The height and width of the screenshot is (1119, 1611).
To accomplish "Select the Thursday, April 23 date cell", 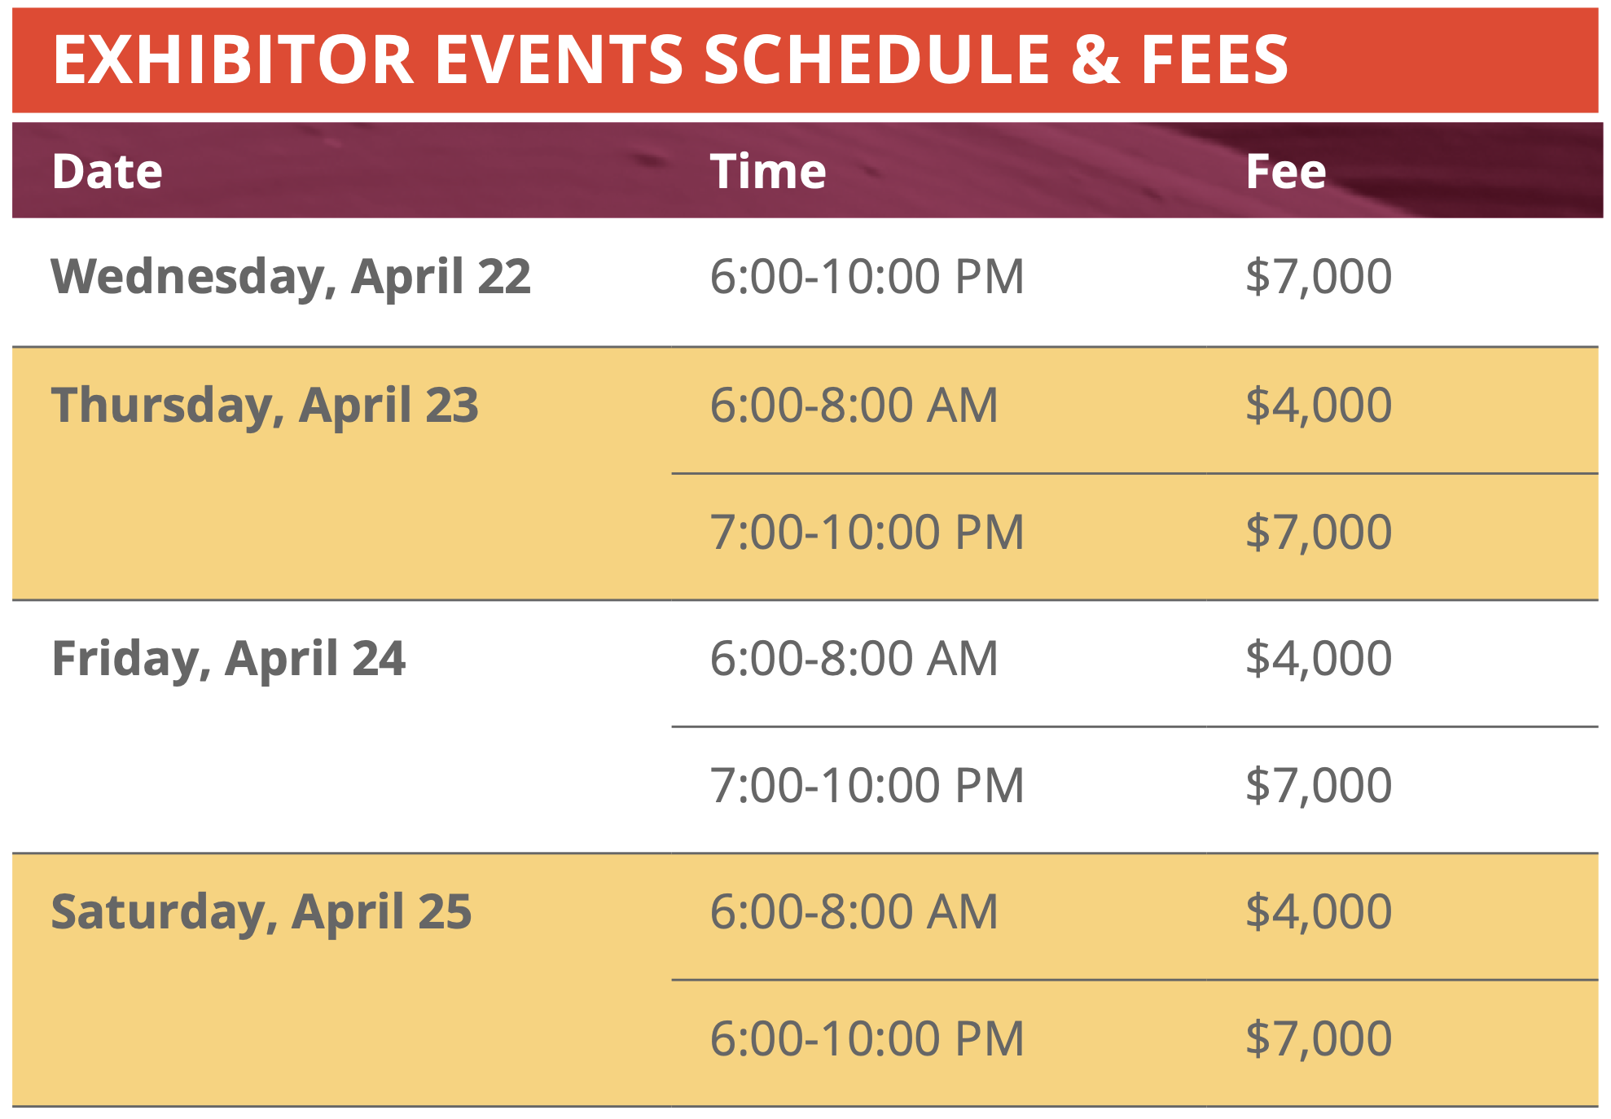I will pyautogui.click(x=265, y=406).
